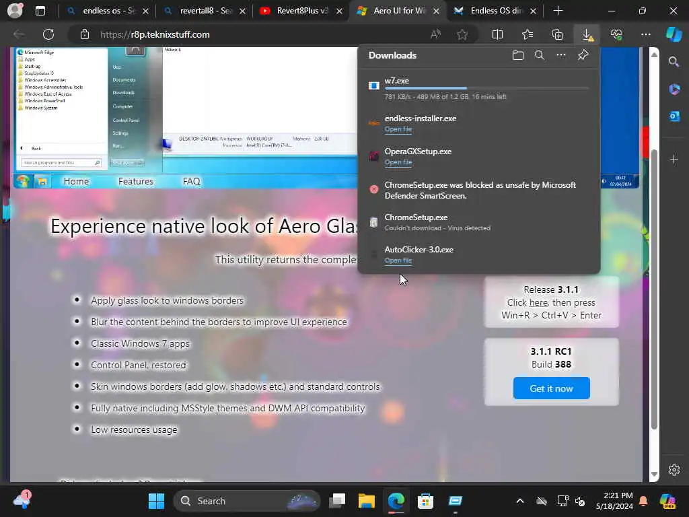Open taskbar clock and date
This screenshot has width=689, height=517.
point(615,501)
